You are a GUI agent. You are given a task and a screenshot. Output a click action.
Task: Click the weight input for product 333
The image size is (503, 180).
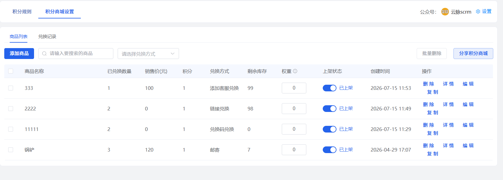tap(294, 88)
